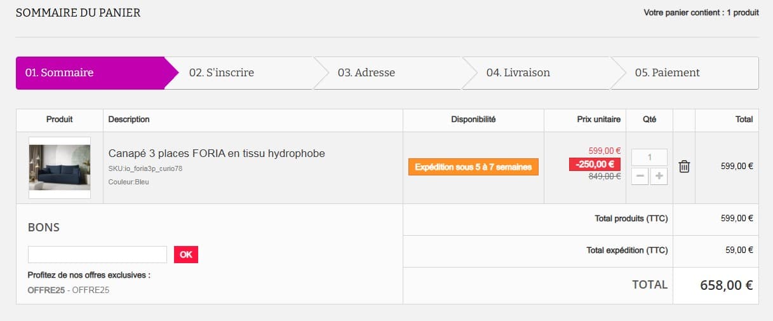Click the 658,00 € total amount
The width and height of the screenshot is (773, 321).
(x=726, y=285)
